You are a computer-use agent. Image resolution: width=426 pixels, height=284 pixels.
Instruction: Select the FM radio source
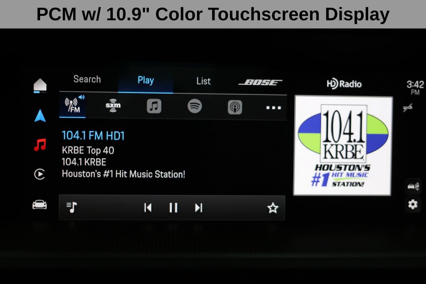tap(72, 106)
